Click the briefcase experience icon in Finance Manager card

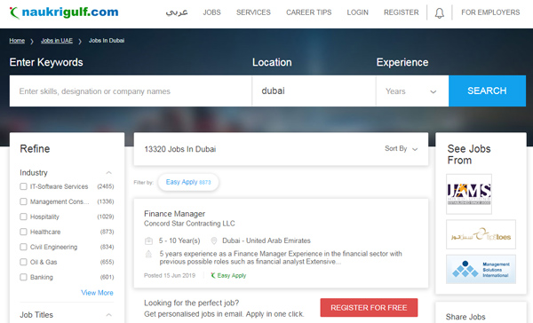(x=148, y=240)
